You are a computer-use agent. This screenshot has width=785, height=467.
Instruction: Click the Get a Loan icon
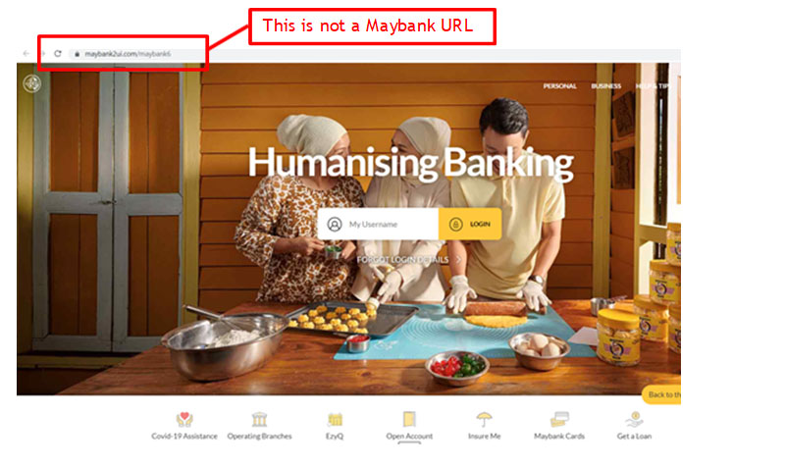pos(634,420)
